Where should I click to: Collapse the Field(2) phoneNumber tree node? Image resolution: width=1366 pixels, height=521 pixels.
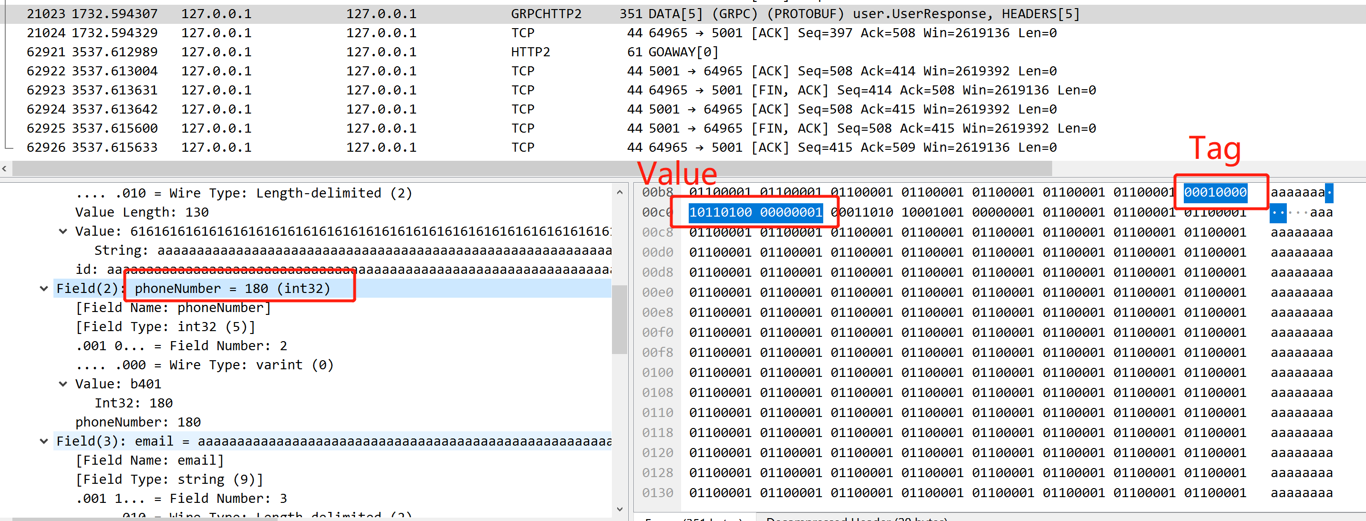pos(44,289)
